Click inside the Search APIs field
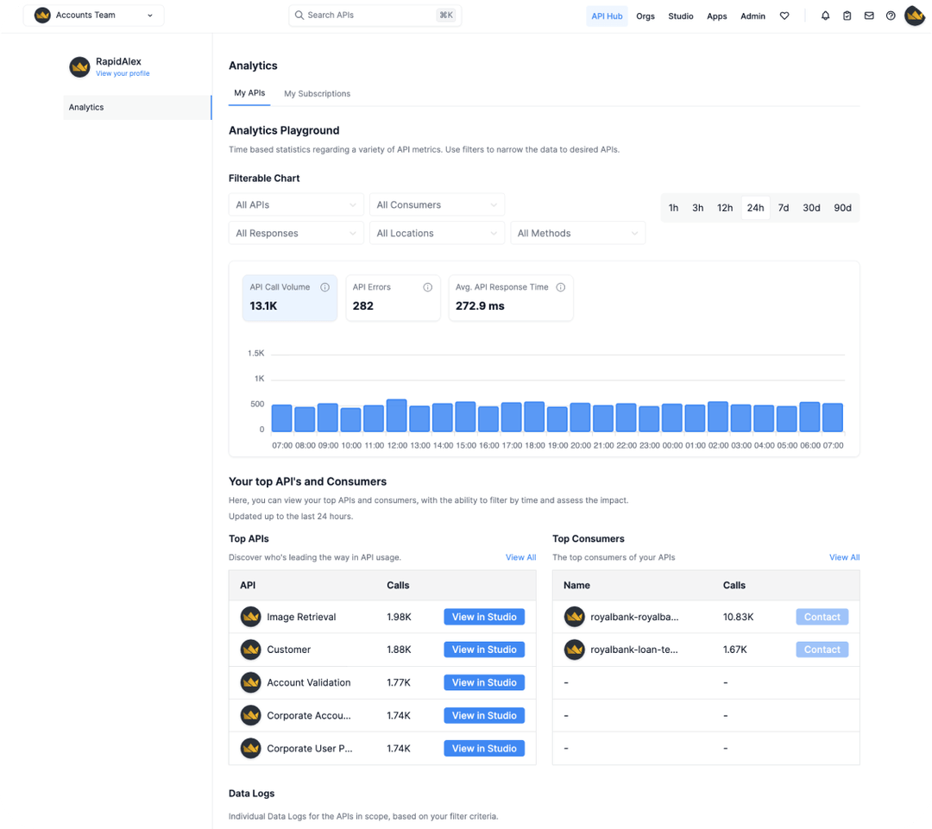Image resolution: width=932 pixels, height=829 pixels. click(371, 15)
